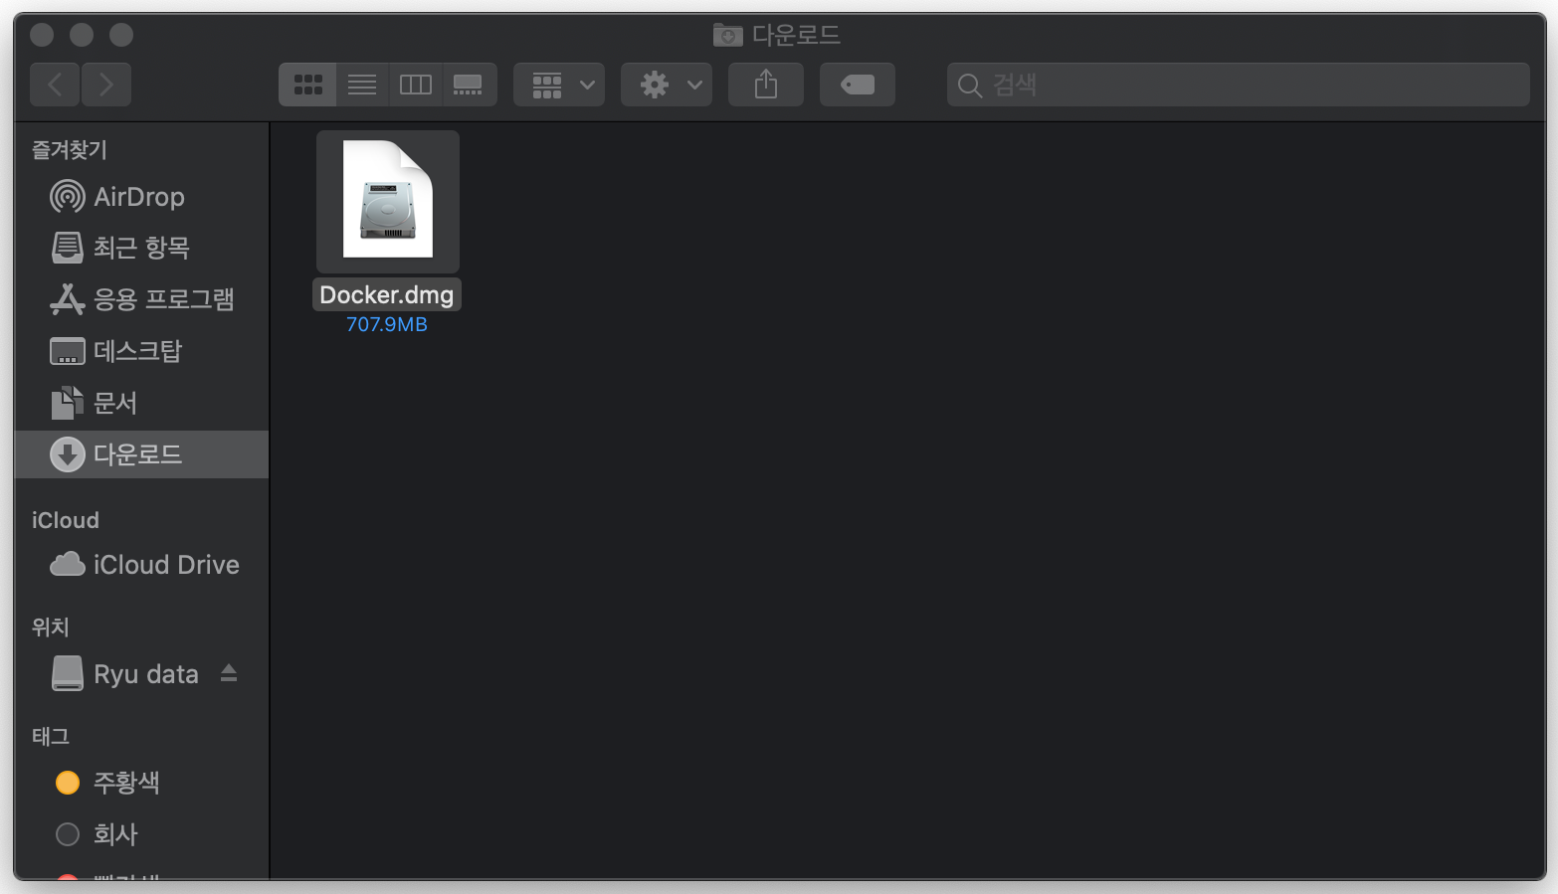
Task: Open AirDrop in the sidebar
Action: 141,197
